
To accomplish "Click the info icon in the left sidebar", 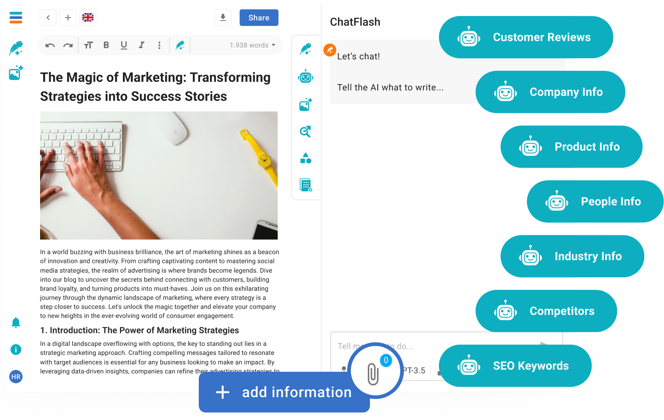I will click(x=16, y=349).
